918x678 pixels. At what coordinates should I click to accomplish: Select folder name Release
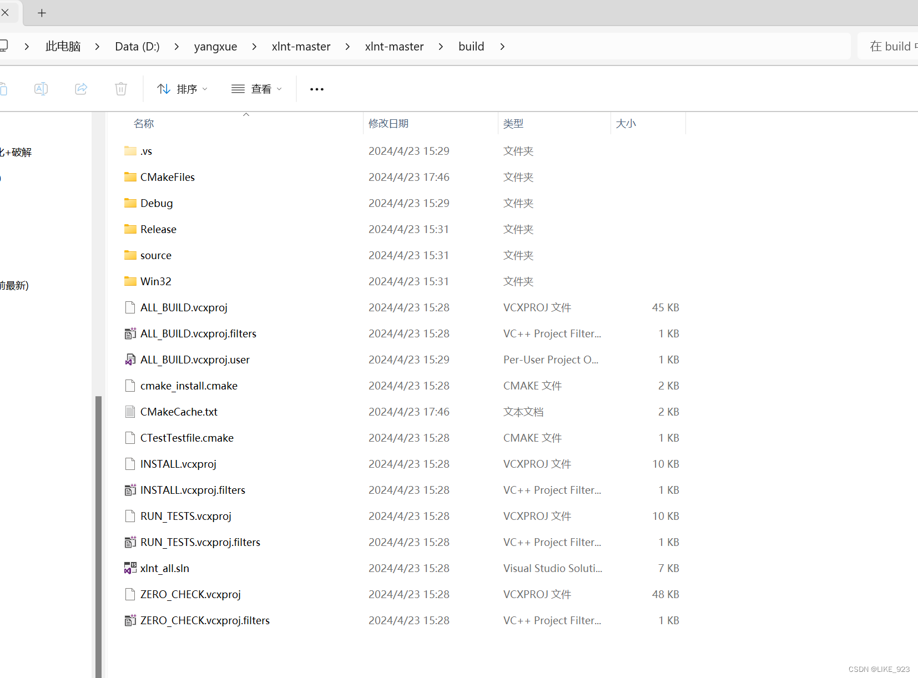[x=158, y=229]
